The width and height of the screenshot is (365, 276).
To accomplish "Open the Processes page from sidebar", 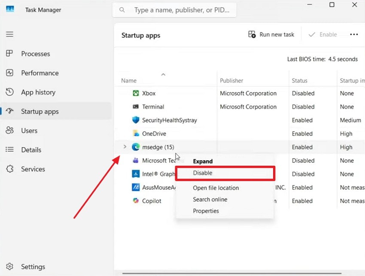I will pyautogui.click(x=35, y=54).
